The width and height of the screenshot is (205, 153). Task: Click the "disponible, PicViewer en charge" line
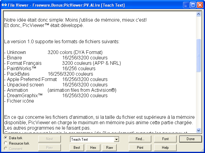coord(99,122)
